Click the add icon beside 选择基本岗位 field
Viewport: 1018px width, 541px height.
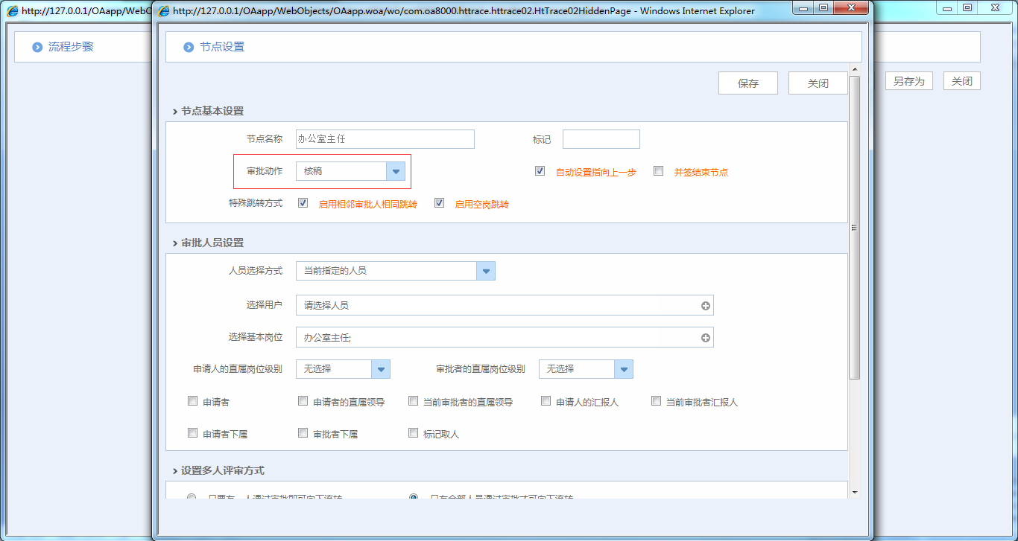tap(705, 337)
